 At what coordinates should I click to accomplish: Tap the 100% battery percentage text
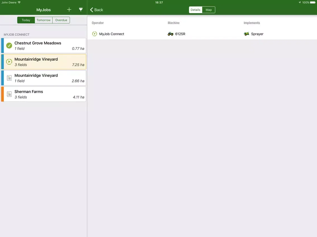306,3
